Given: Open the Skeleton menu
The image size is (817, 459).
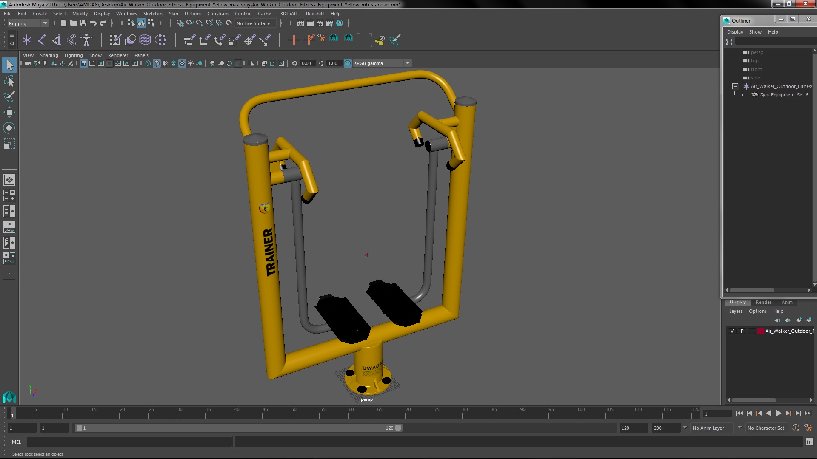Looking at the screenshot, I should click(x=152, y=14).
